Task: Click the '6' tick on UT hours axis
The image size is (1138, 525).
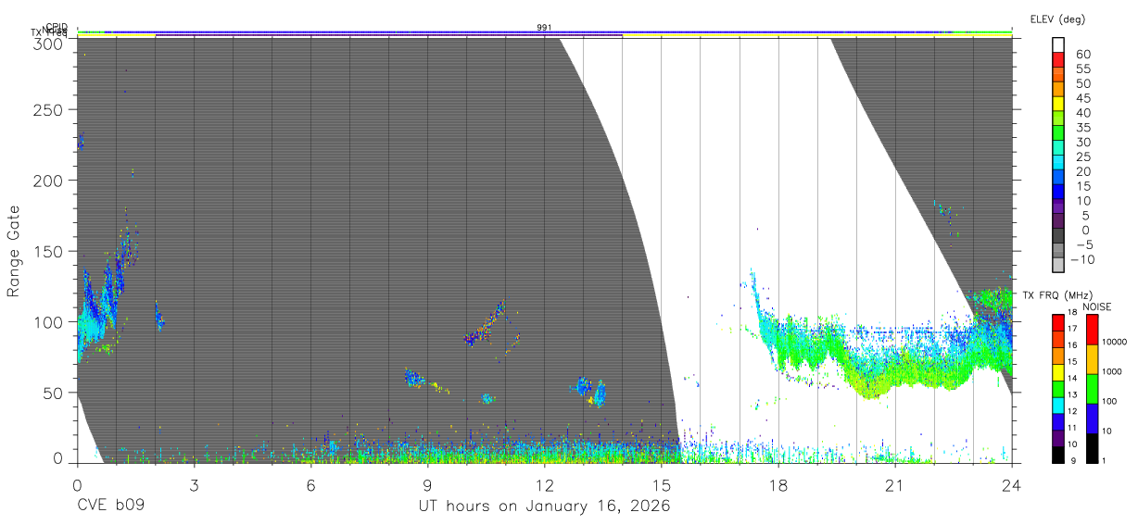Action: coord(310,483)
